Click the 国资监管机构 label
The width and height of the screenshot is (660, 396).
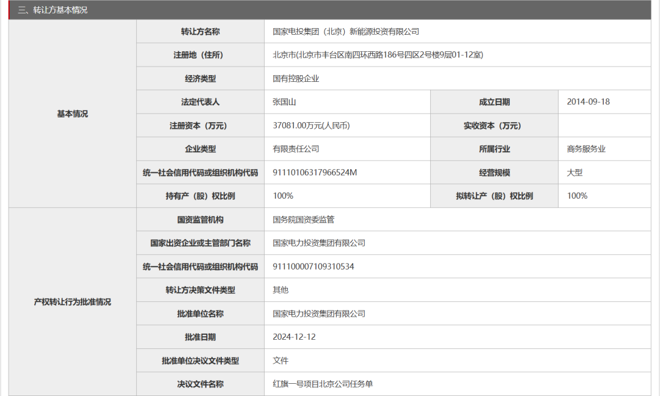tap(200, 219)
